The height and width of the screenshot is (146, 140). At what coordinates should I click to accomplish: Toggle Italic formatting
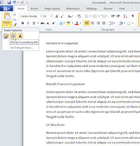[28, 23]
